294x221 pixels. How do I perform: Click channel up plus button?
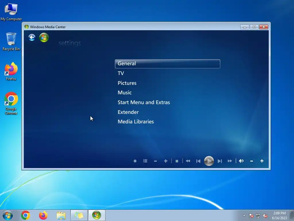click(166, 161)
